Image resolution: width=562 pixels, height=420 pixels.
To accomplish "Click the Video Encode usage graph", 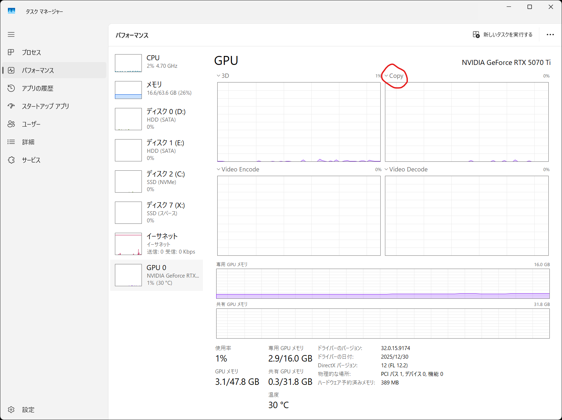I will coord(299,216).
